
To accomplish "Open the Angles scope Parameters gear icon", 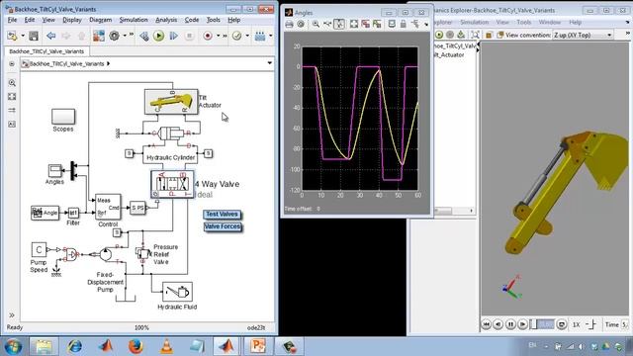I will pos(301,24).
